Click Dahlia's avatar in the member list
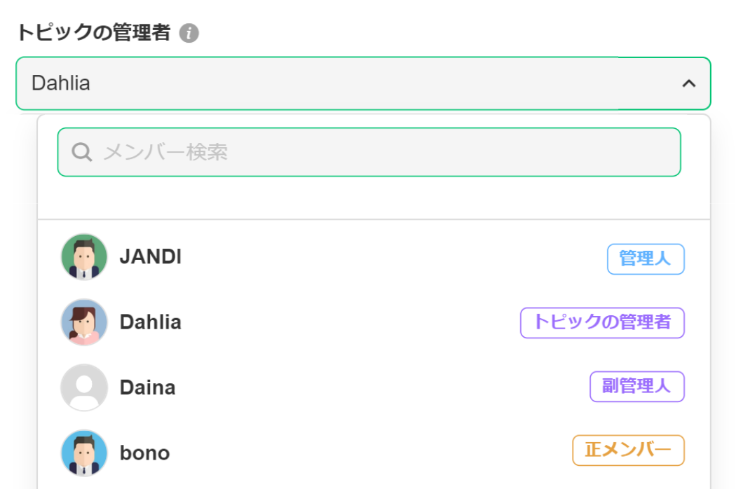Screen dimensions: 736x489 (x=84, y=322)
